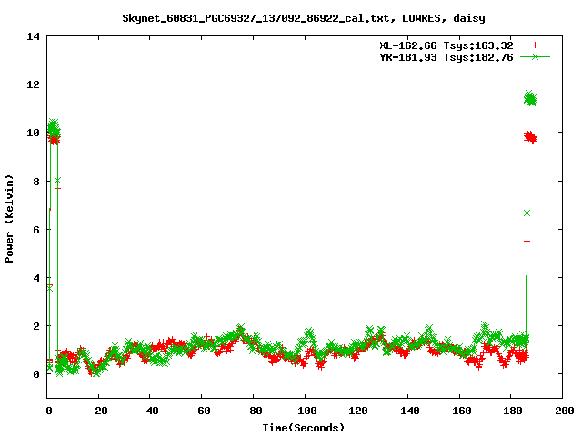Image resolution: width=582 pixels, height=436 pixels.
Task: Click x-axis tick label 180
Action: pos(513,411)
